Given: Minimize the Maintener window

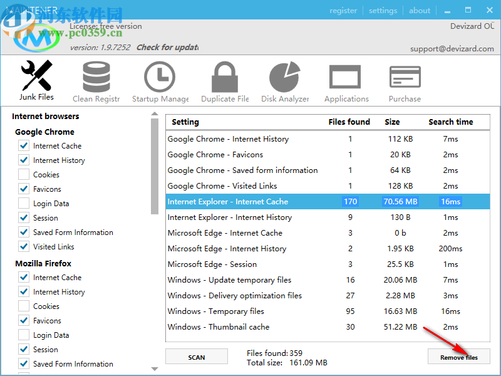Looking at the screenshot, I should pyautogui.click(x=448, y=10).
